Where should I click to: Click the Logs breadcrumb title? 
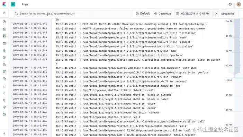click(x=25, y=5)
